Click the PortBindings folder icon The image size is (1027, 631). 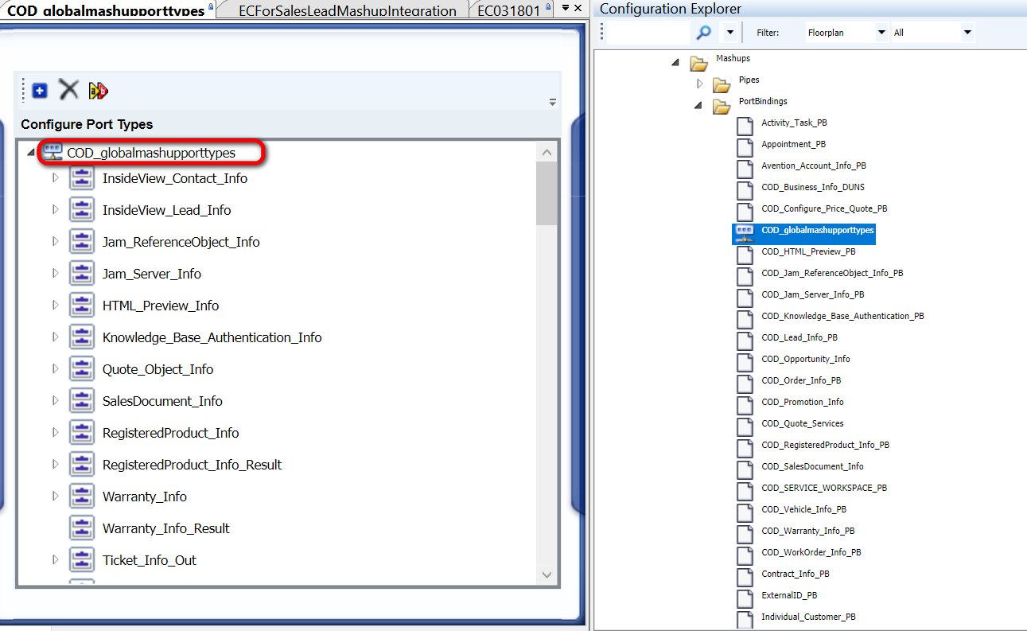[x=722, y=106]
